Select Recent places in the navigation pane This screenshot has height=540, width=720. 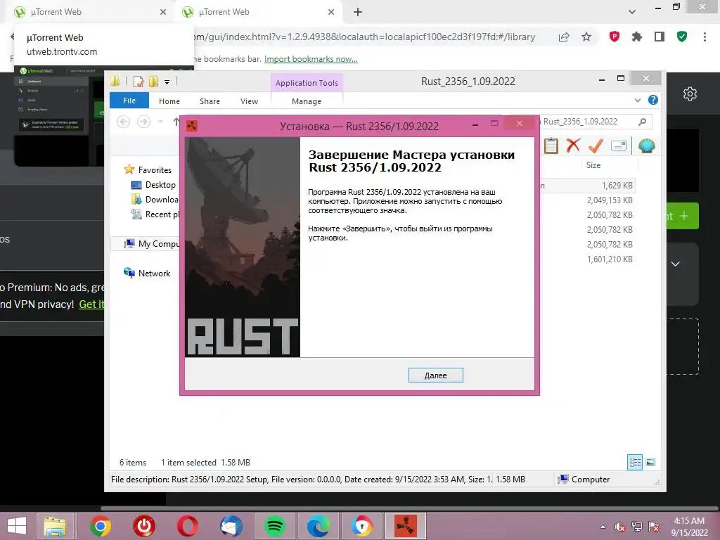click(x=155, y=214)
